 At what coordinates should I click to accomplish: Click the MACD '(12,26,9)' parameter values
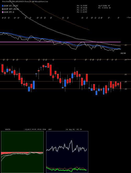tap(36, 129)
